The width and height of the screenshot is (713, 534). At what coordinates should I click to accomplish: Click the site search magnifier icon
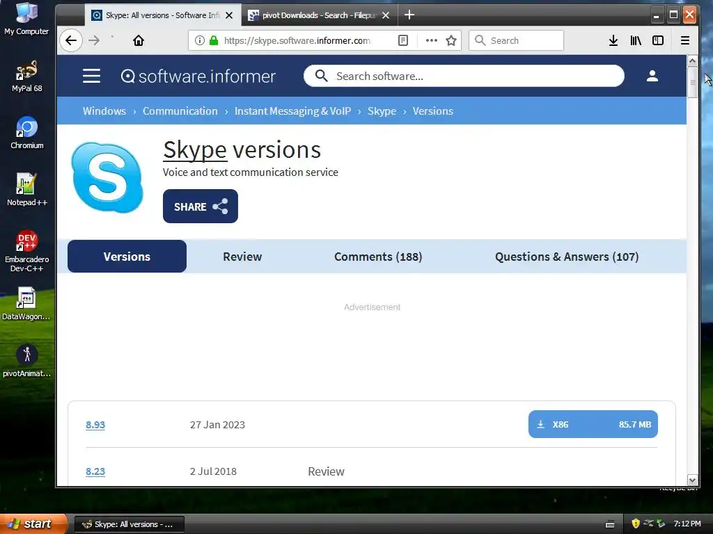point(321,76)
